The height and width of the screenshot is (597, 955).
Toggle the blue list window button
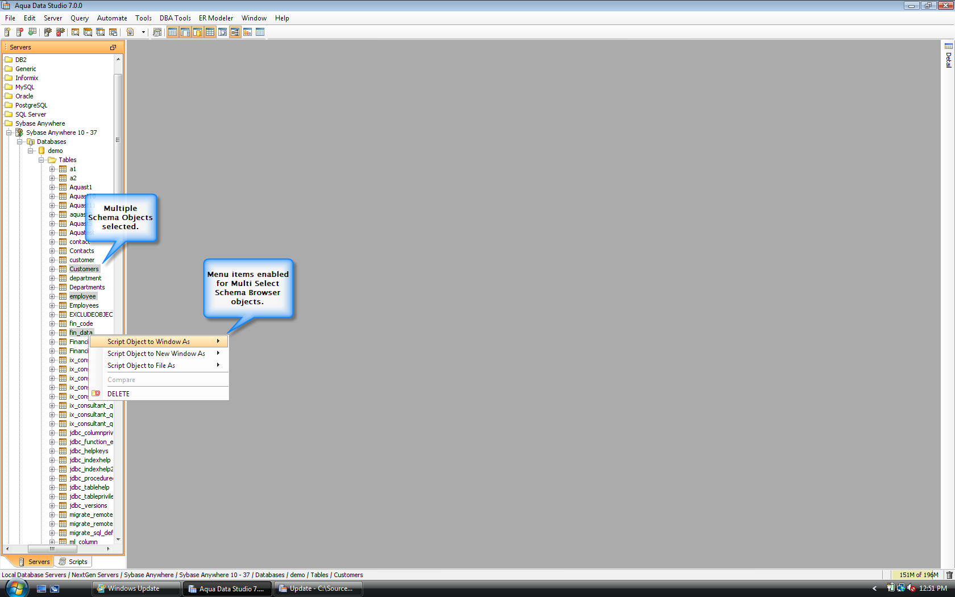click(260, 32)
